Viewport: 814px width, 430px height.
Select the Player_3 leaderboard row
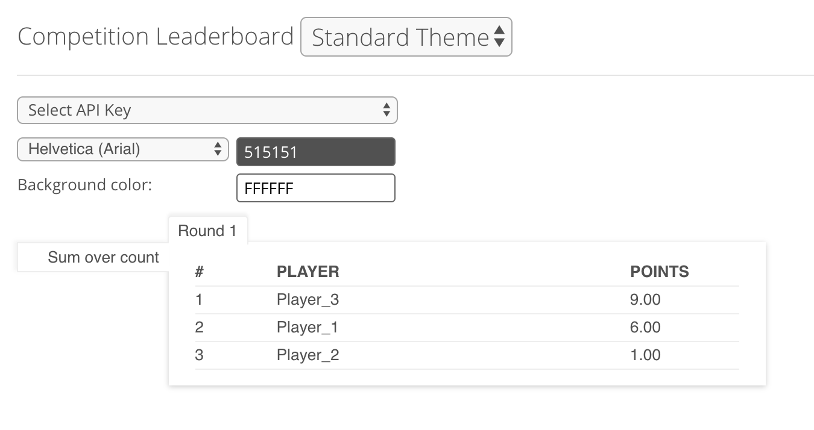(308, 299)
